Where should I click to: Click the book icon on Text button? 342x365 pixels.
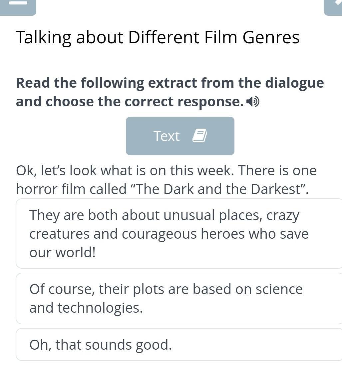pyautogui.click(x=199, y=135)
